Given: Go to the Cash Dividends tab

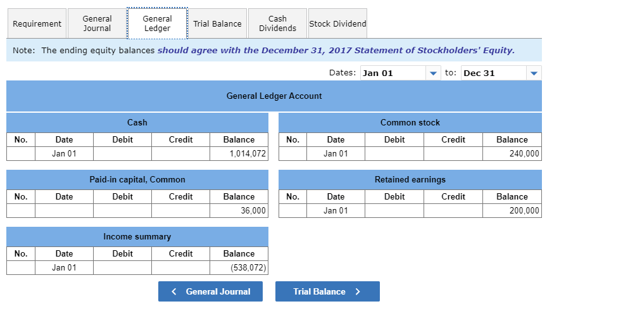Looking at the screenshot, I should tap(277, 23).
